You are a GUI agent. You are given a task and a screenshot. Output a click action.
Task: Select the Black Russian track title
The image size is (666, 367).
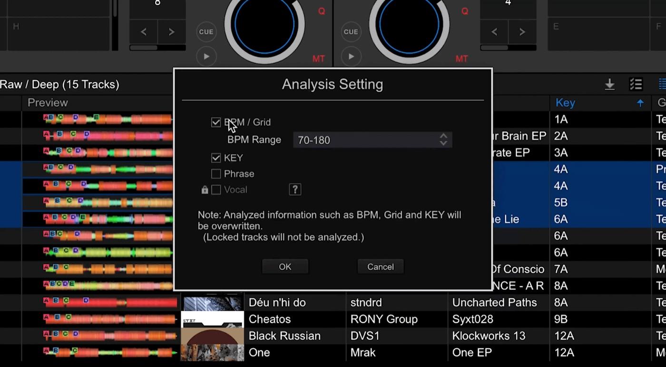(x=284, y=336)
